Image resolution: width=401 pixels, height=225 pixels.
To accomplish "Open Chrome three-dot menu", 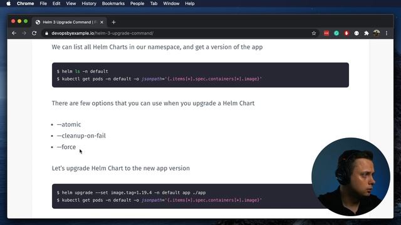I will [387, 33].
